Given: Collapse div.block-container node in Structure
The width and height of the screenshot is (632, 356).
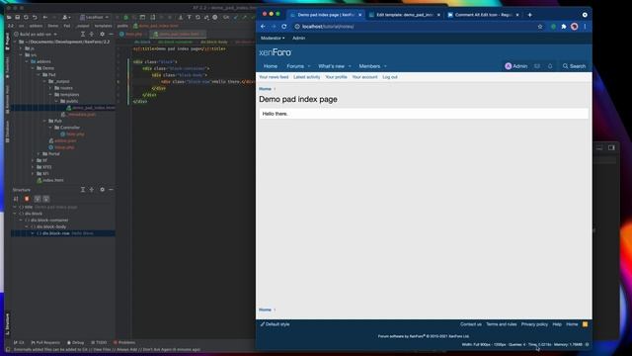Looking at the screenshot, I should [x=21, y=220].
